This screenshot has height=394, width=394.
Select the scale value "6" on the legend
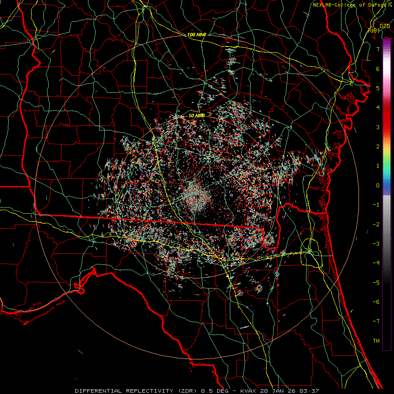pyautogui.click(x=378, y=69)
